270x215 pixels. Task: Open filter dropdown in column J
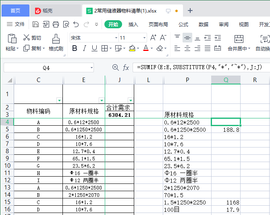point(131,100)
